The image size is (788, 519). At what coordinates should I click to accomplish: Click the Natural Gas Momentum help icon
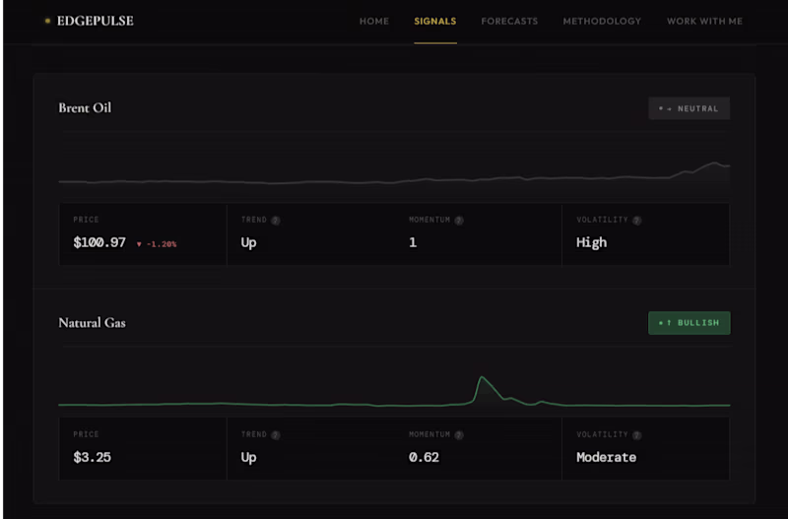point(460,434)
